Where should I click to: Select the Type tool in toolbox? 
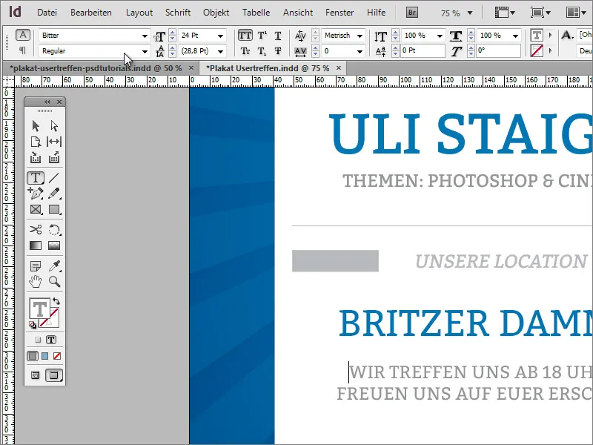[x=36, y=177]
